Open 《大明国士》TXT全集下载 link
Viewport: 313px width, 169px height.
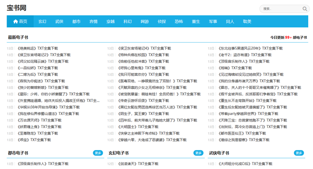138,127
